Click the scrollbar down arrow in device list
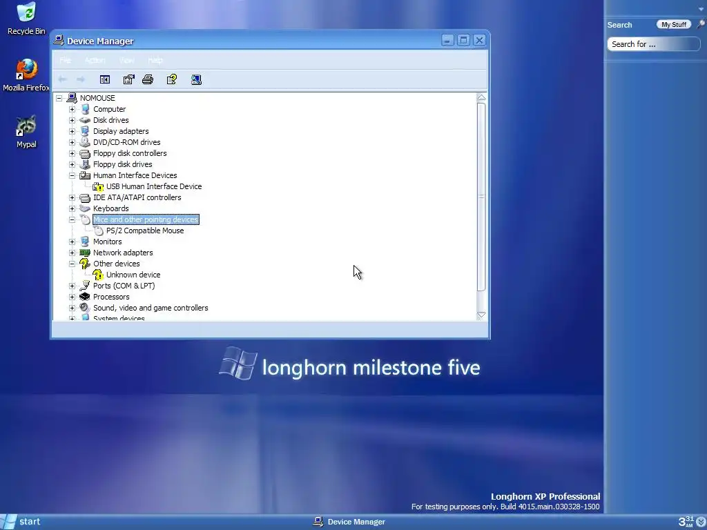This screenshot has width=707, height=530. [481, 315]
